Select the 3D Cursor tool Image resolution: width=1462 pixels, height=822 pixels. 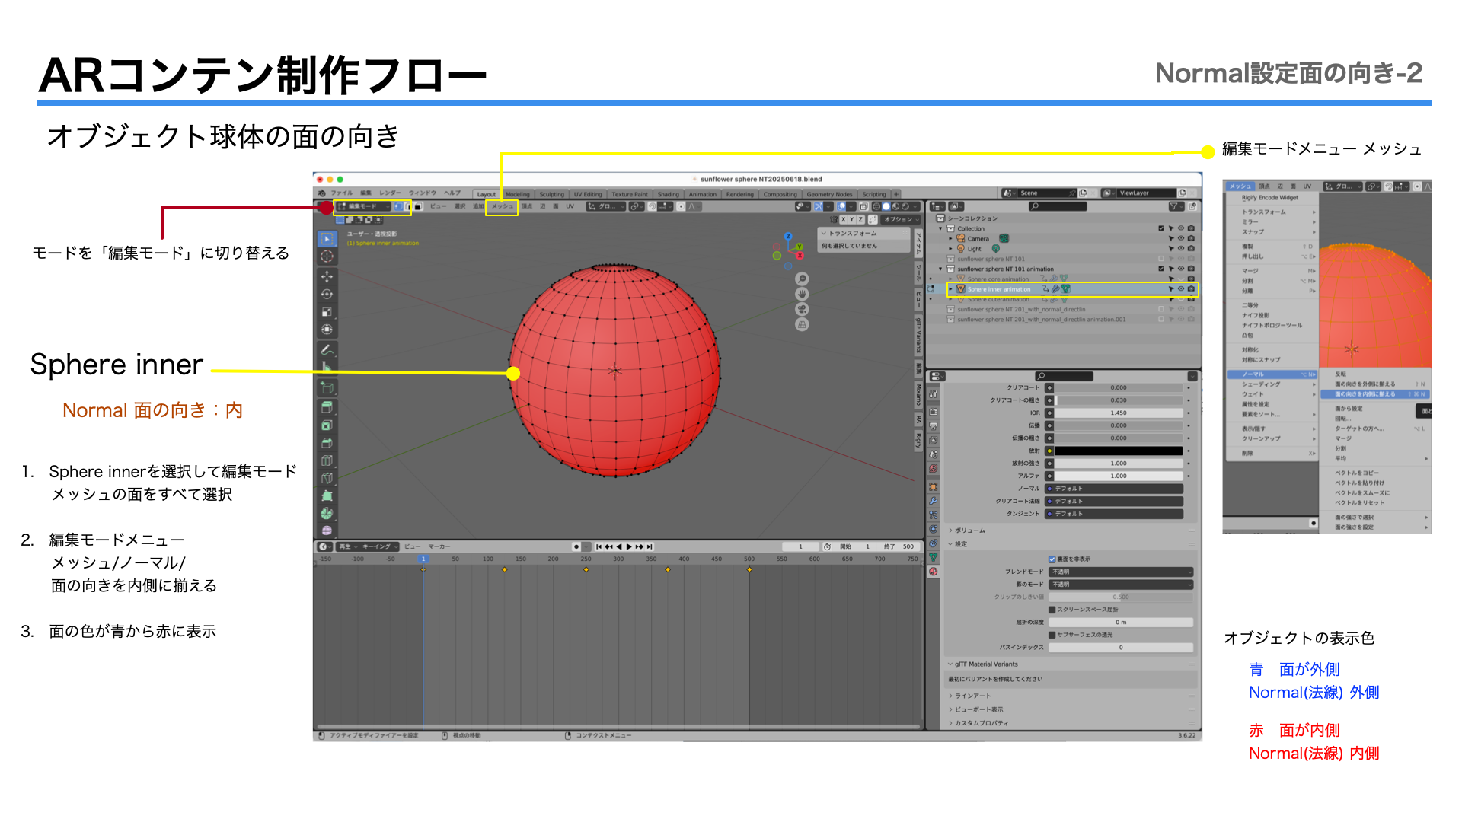tap(327, 256)
